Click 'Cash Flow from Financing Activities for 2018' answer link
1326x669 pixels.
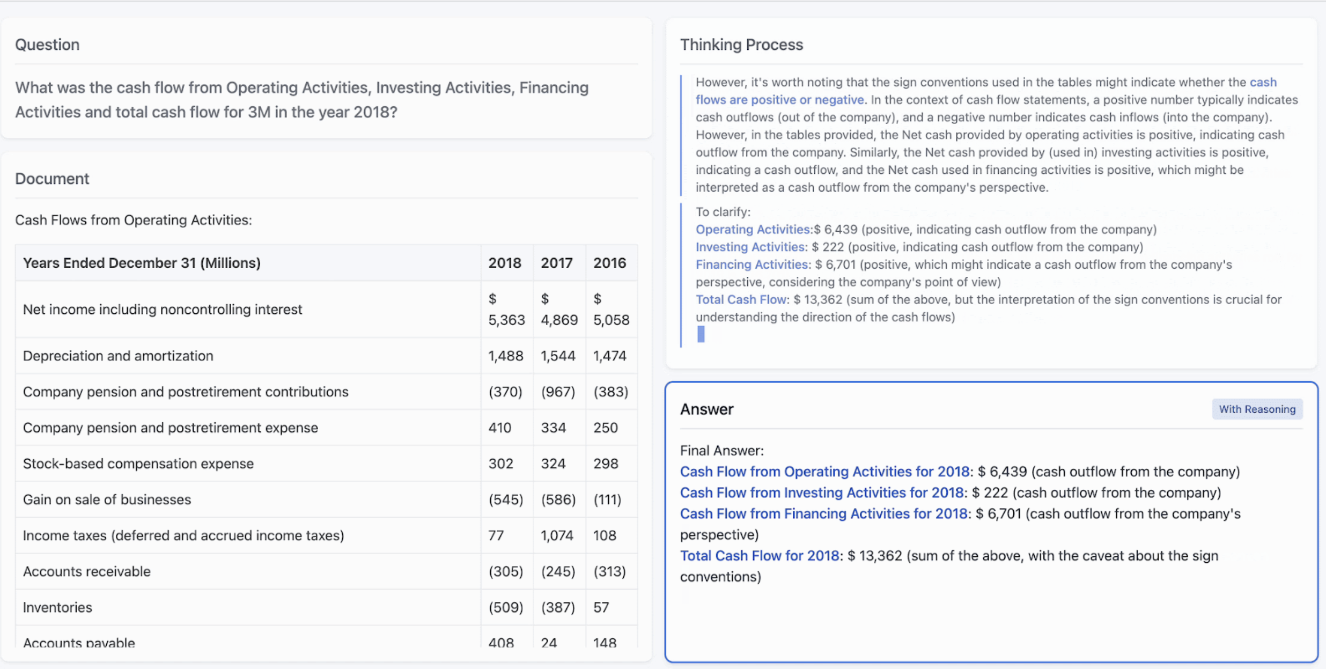823,513
